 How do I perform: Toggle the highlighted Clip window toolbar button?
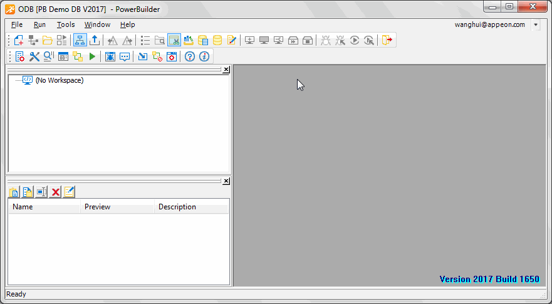point(174,41)
